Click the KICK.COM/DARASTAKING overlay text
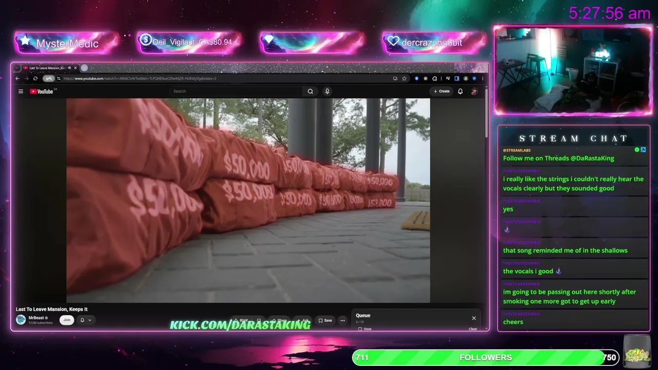The height and width of the screenshot is (370, 658). (x=240, y=325)
